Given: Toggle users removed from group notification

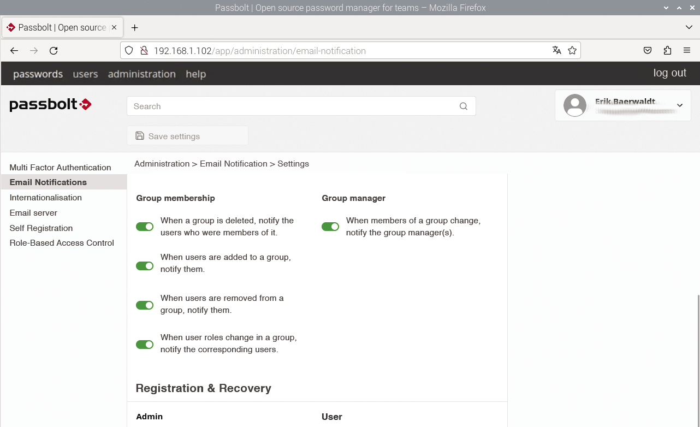Looking at the screenshot, I should (145, 305).
